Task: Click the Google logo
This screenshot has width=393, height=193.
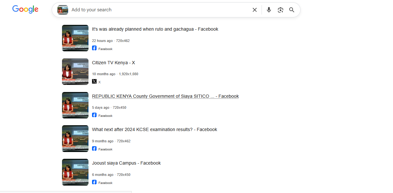Action: (x=25, y=9)
